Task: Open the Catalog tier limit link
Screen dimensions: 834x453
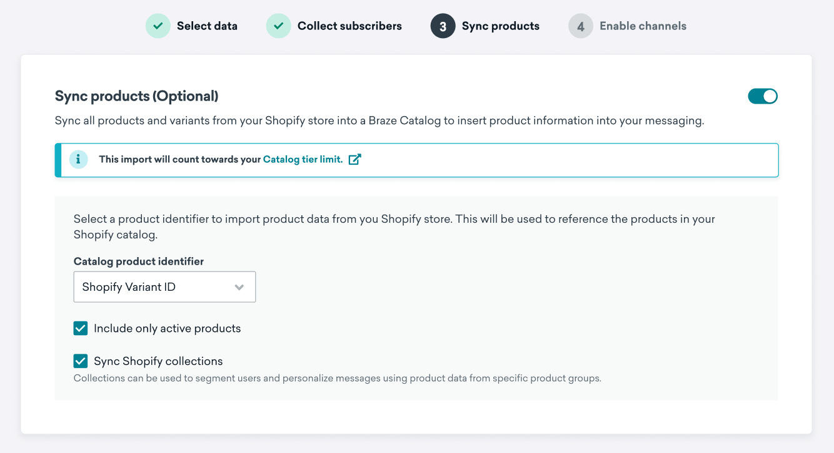Action: click(303, 159)
